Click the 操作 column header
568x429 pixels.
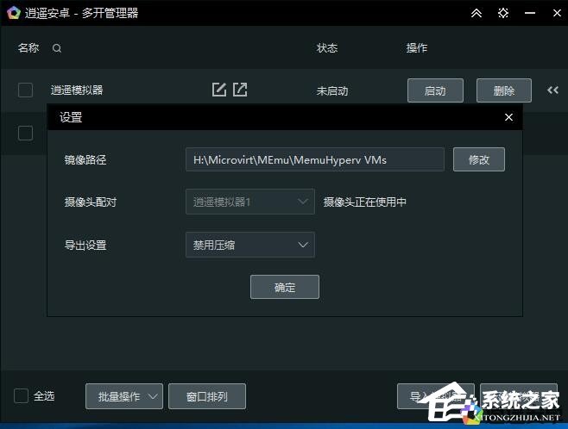tap(417, 48)
